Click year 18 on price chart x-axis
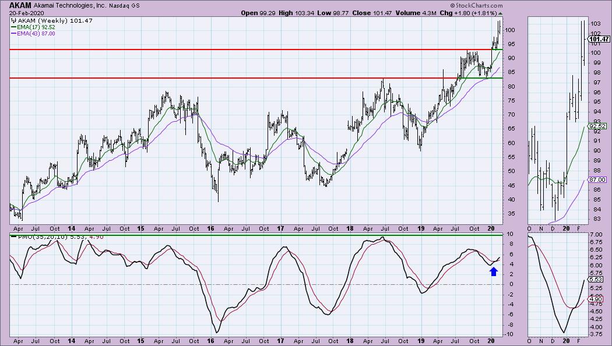612x346 pixels. point(350,228)
